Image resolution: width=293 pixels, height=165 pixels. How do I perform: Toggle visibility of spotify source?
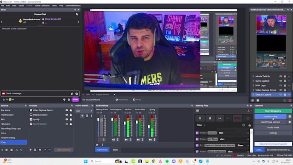pos(67,119)
